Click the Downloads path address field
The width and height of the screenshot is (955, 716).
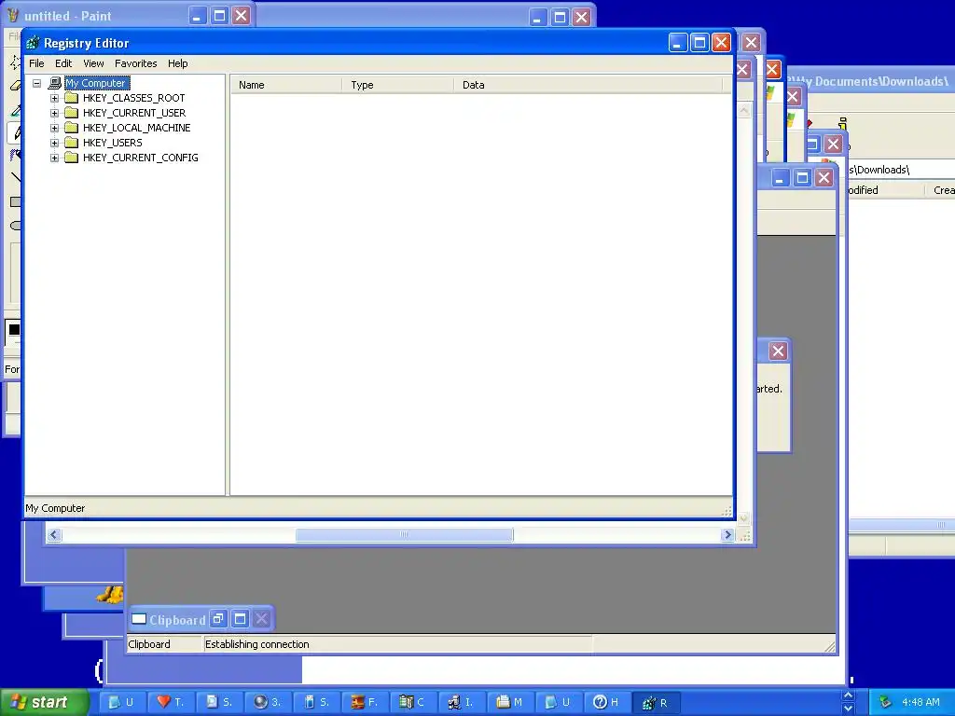point(902,170)
